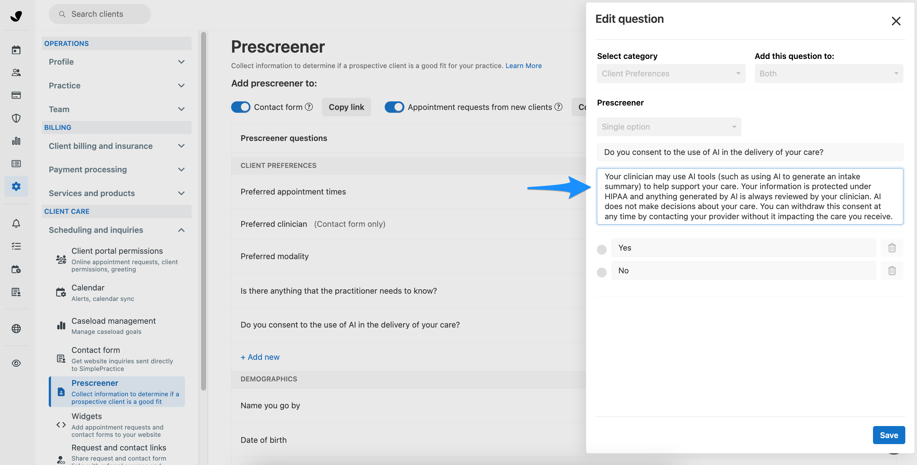The width and height of the screenshot is (917, 465).
Task: Open the calendar-plus requests icon
Action: (16, 269)
